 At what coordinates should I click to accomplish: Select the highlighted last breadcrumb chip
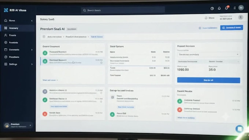click(97, 37)
